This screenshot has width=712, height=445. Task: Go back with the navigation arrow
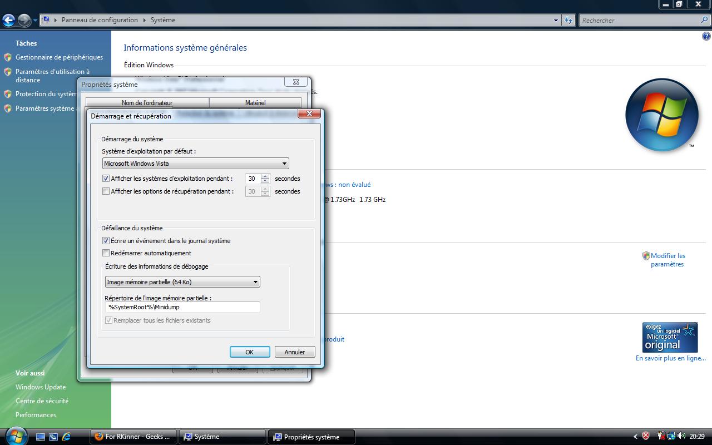[x=8, y=21]
